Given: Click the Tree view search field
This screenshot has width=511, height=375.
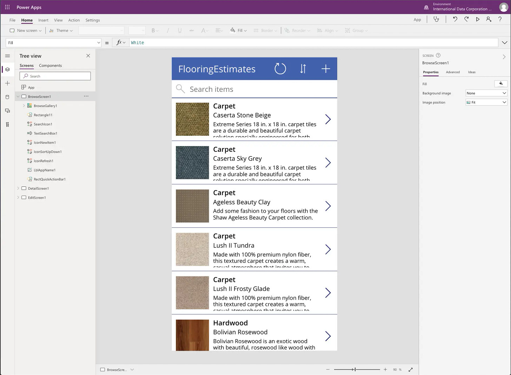Looking at the screenshot, I should point(55,76).
